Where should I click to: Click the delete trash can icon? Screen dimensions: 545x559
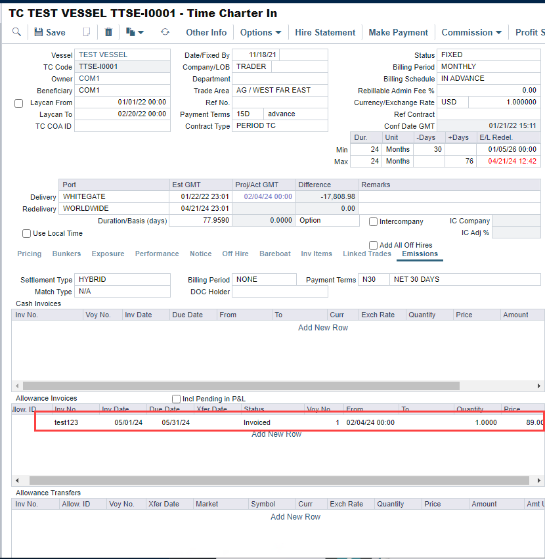point(108,32)
